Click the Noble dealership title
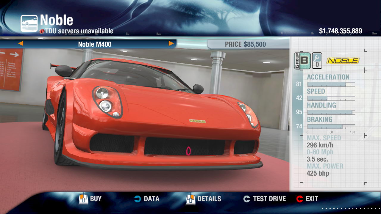 [x=57, y=20]
